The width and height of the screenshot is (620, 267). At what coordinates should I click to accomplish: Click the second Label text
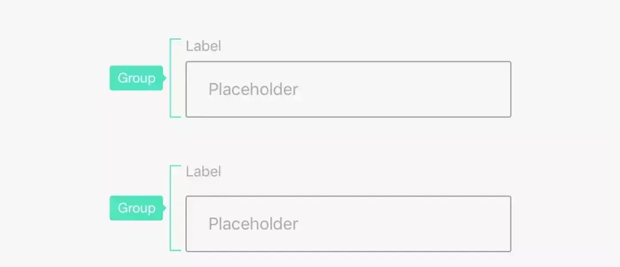point(203,171)
